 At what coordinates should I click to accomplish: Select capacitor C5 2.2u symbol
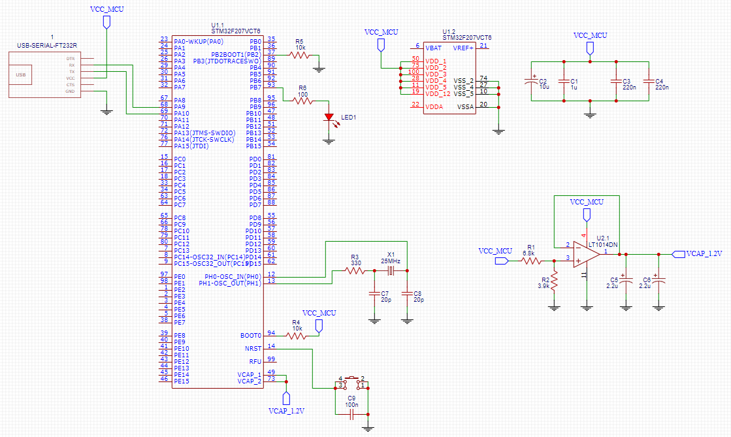pyautogui.click(x=626, y=280)
